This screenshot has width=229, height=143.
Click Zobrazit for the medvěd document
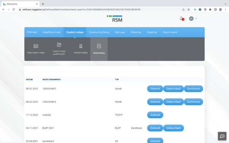click(x=155, y=115)
